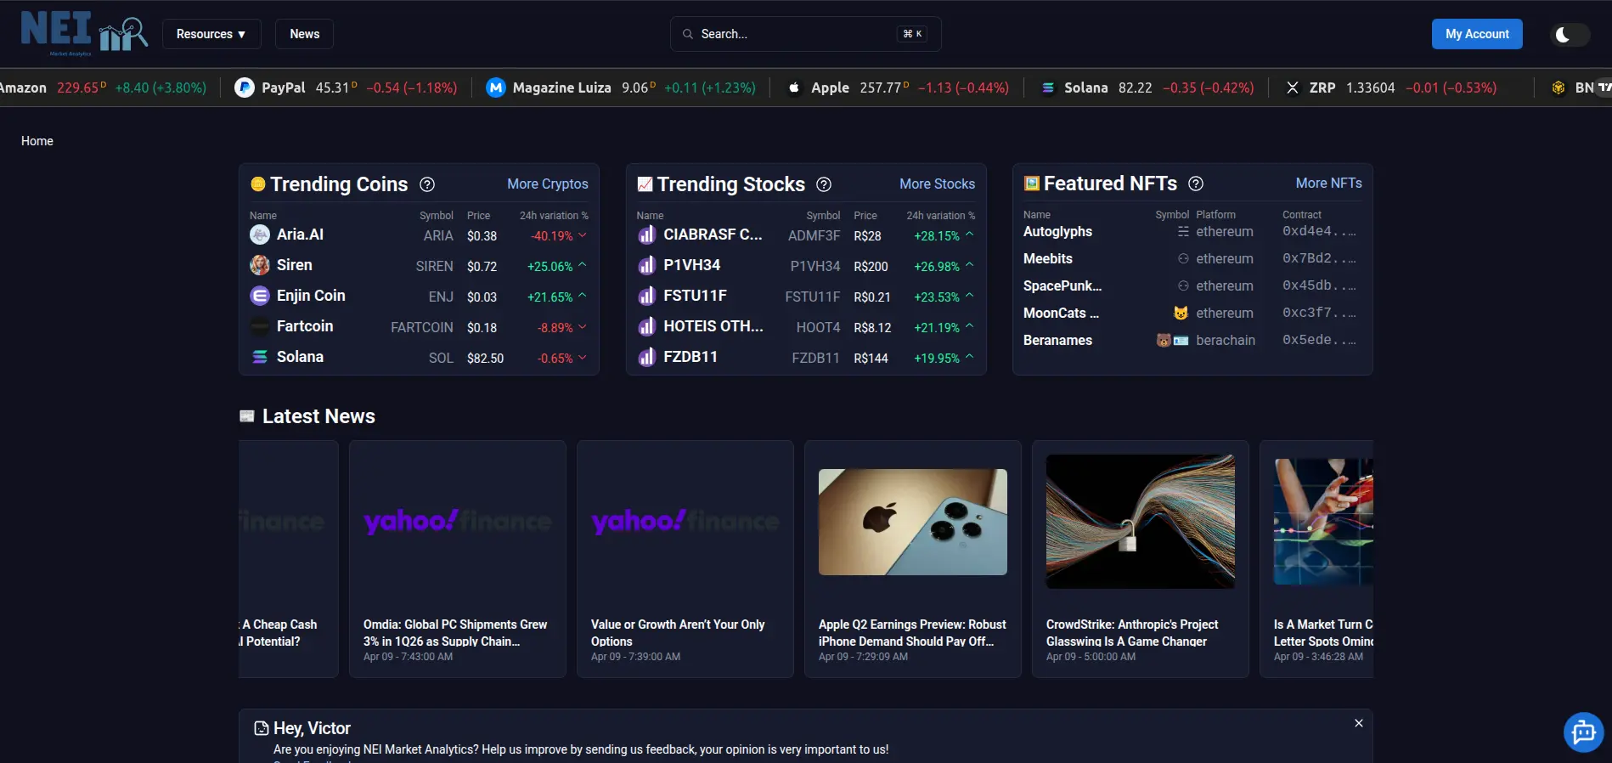Select the Aria.AI coin icon

tap(260, 235)
